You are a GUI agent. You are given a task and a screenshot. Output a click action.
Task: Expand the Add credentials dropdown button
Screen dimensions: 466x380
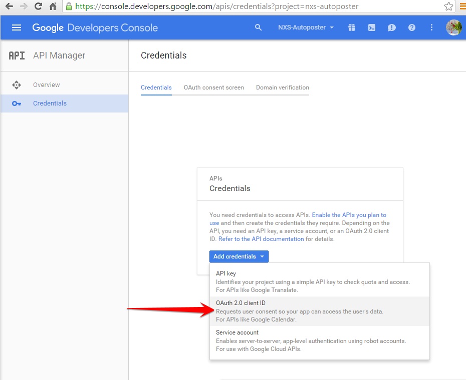239,256
